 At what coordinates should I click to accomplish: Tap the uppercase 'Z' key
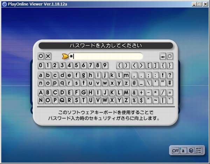coord(126,100)
